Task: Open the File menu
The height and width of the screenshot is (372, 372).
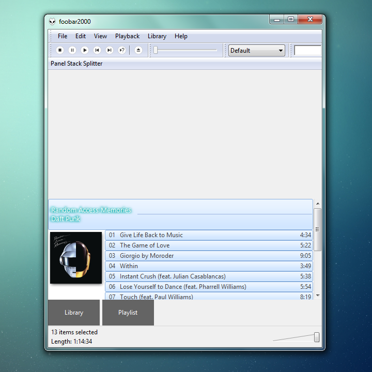Action: coord(63,36)
